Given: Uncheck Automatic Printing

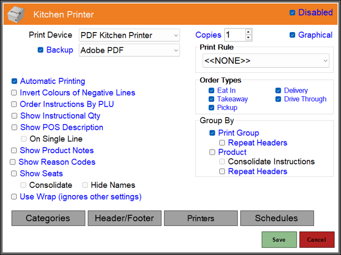Looking at the screenshot, I should point(14,81).
